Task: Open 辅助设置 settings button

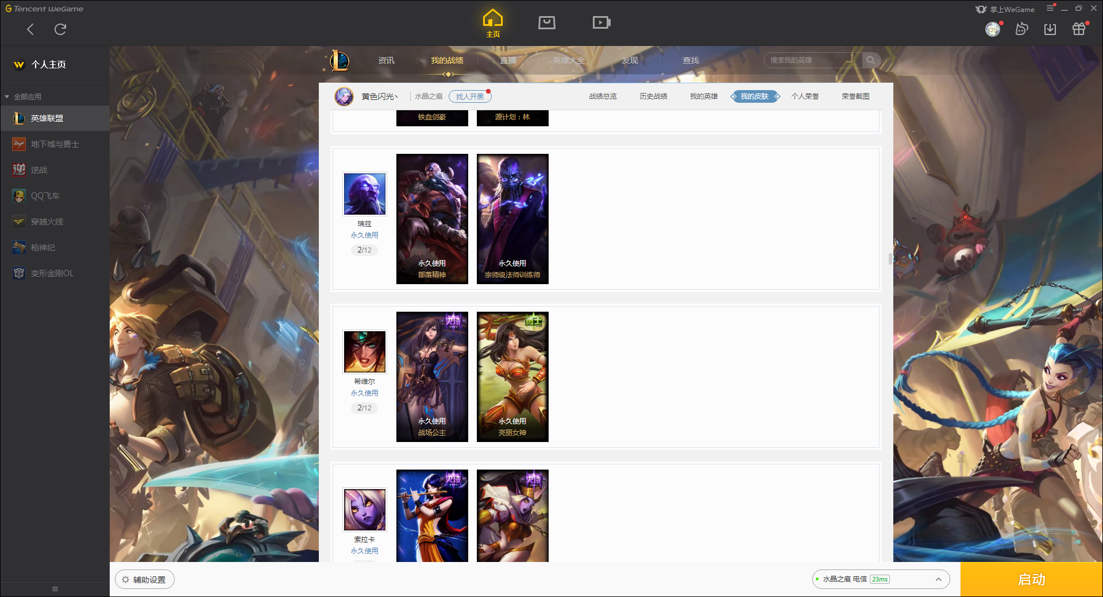Action: pos(145,580)
